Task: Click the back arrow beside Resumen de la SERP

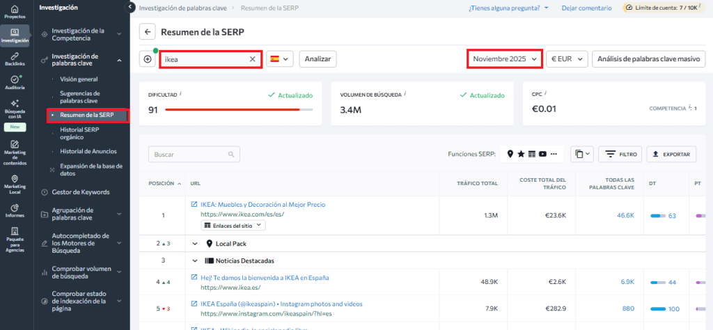Action: point(148,32)
